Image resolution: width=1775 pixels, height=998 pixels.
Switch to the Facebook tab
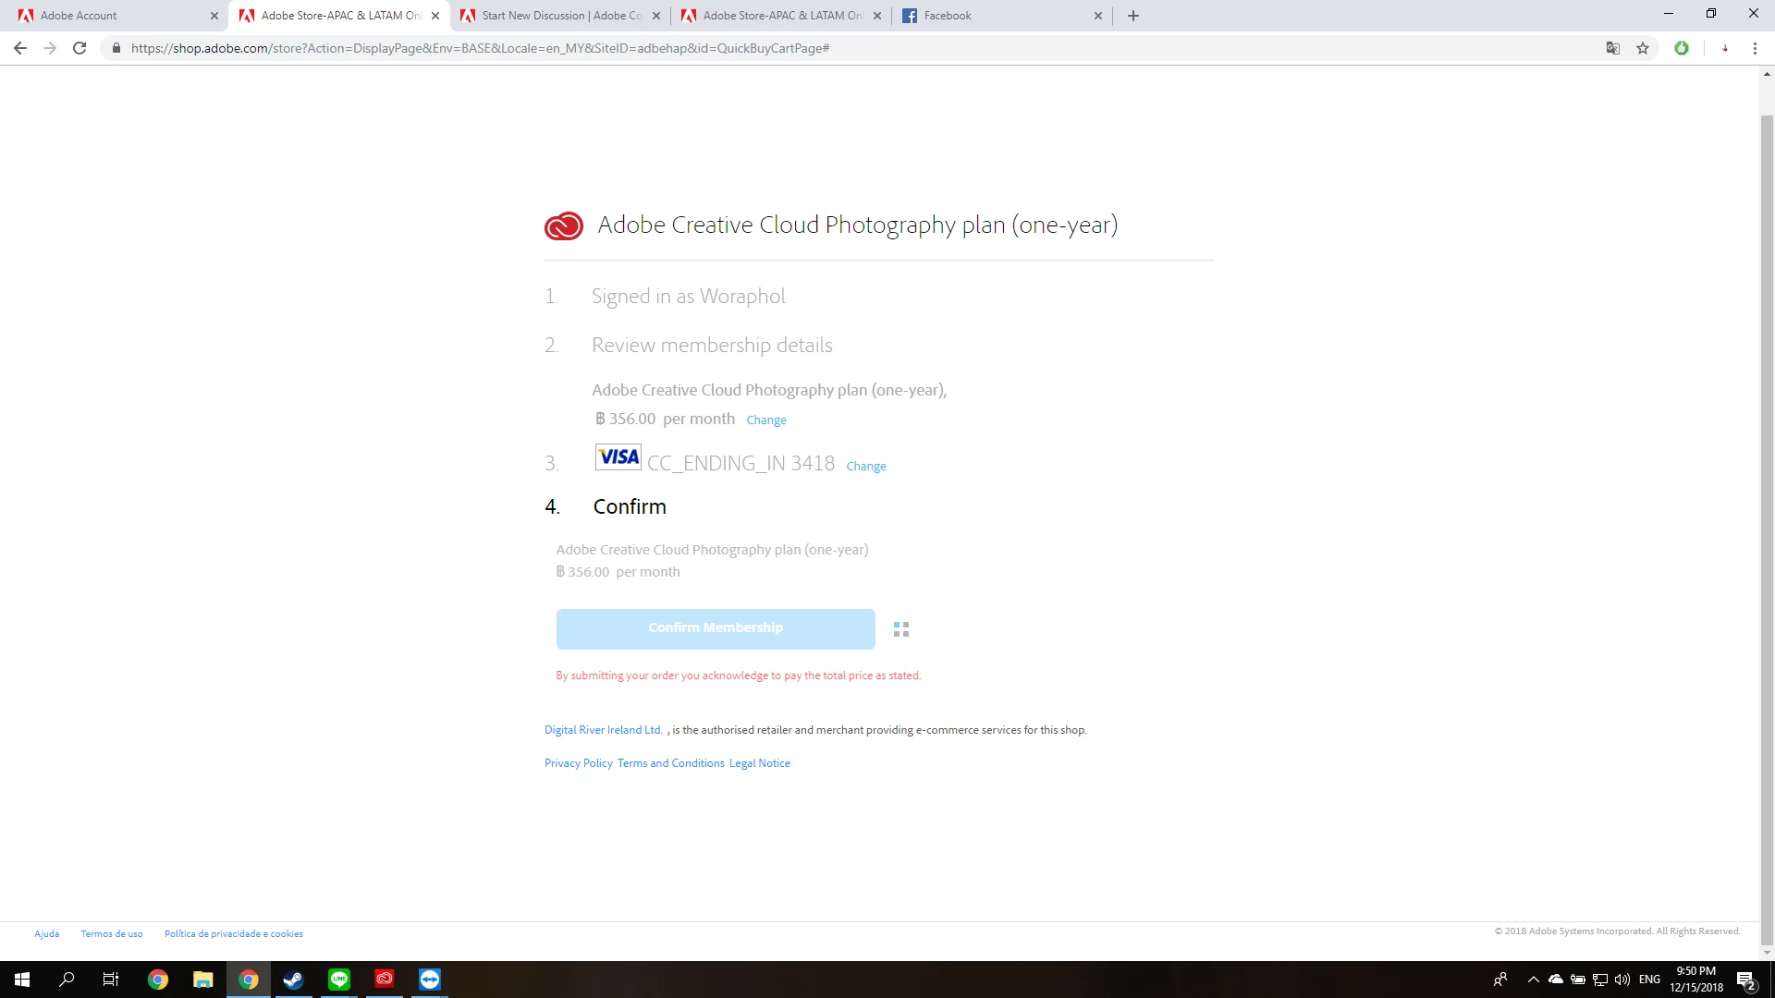point(998,16)
